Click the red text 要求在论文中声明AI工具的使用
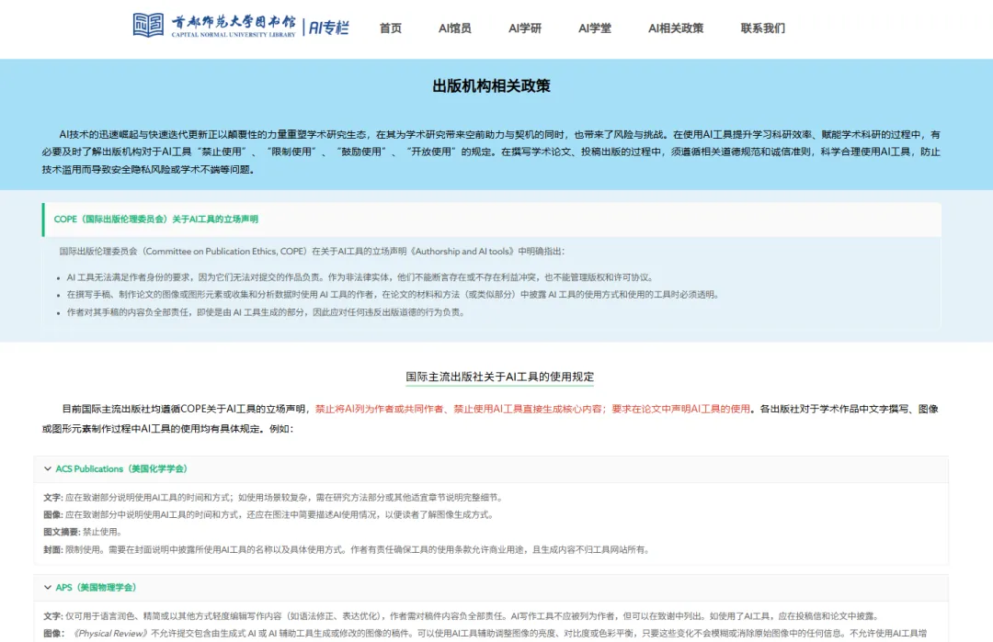The width and height of the screenshot is (993, 642). tap(680, 410)
